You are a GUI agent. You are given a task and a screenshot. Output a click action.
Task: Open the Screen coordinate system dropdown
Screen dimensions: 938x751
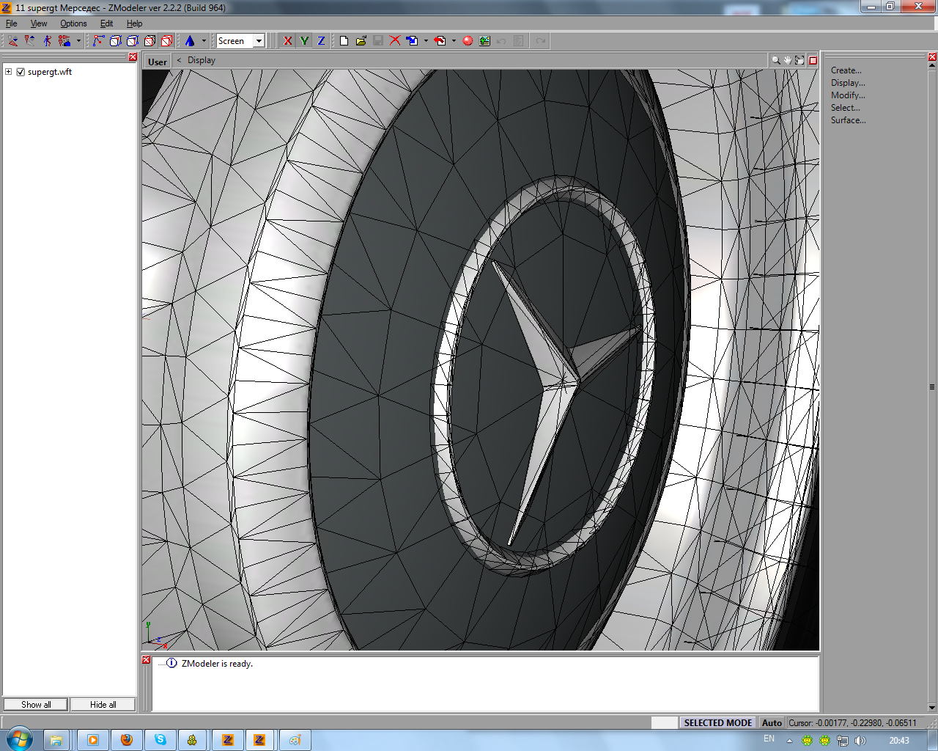click(259, 41)
